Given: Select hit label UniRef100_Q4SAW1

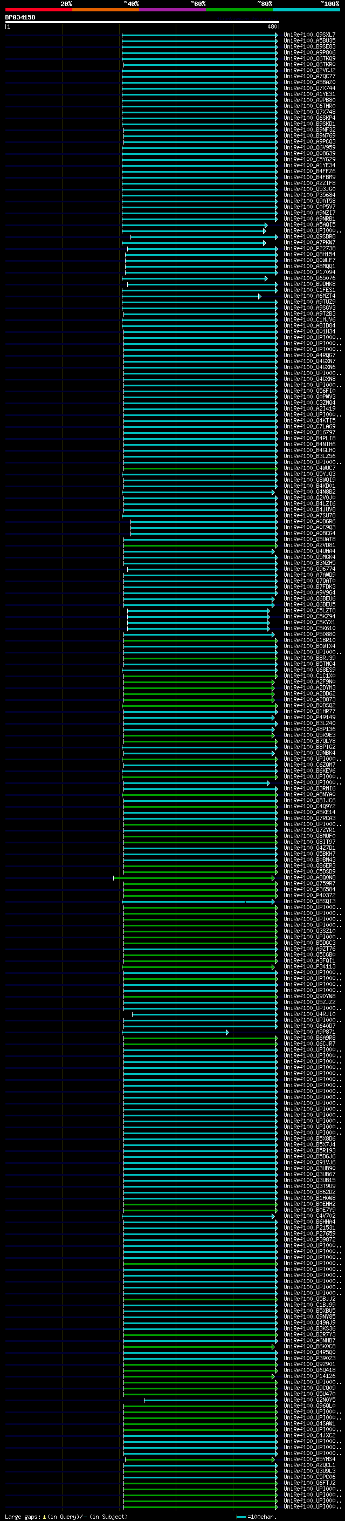Looking at the screenshot, I should point(309,1424).
